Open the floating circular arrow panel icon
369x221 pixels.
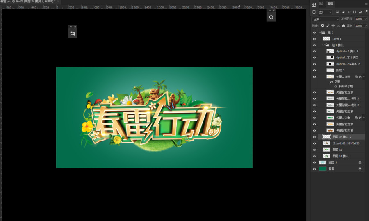coord(271,17)
